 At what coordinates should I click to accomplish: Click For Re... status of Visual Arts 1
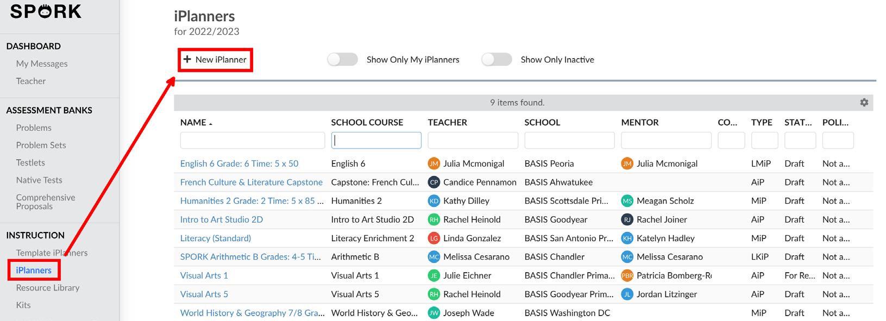(x=800, y=275)
